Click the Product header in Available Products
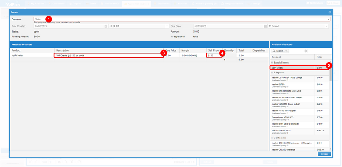The width and height of the screenshot is (342, 167). pos(293,57)
